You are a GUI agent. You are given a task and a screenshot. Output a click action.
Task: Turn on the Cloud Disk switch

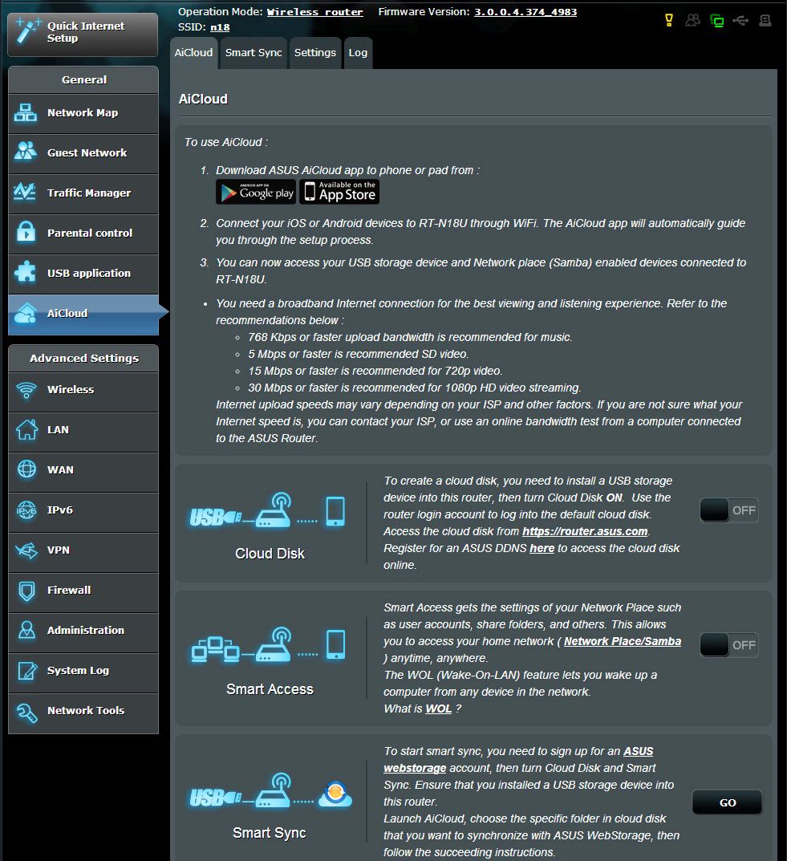(x=728, y=510)
